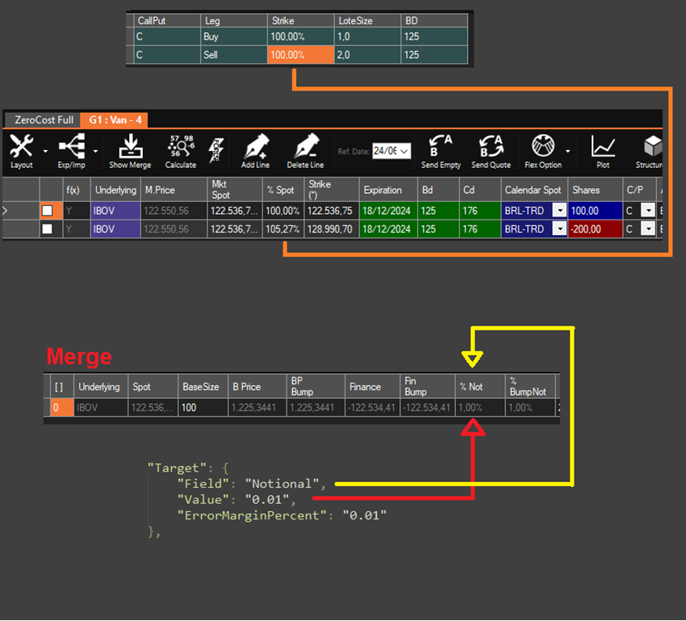686x621 pixels.
Task: Click the Send Empty icon
Action: click(441, 148)
